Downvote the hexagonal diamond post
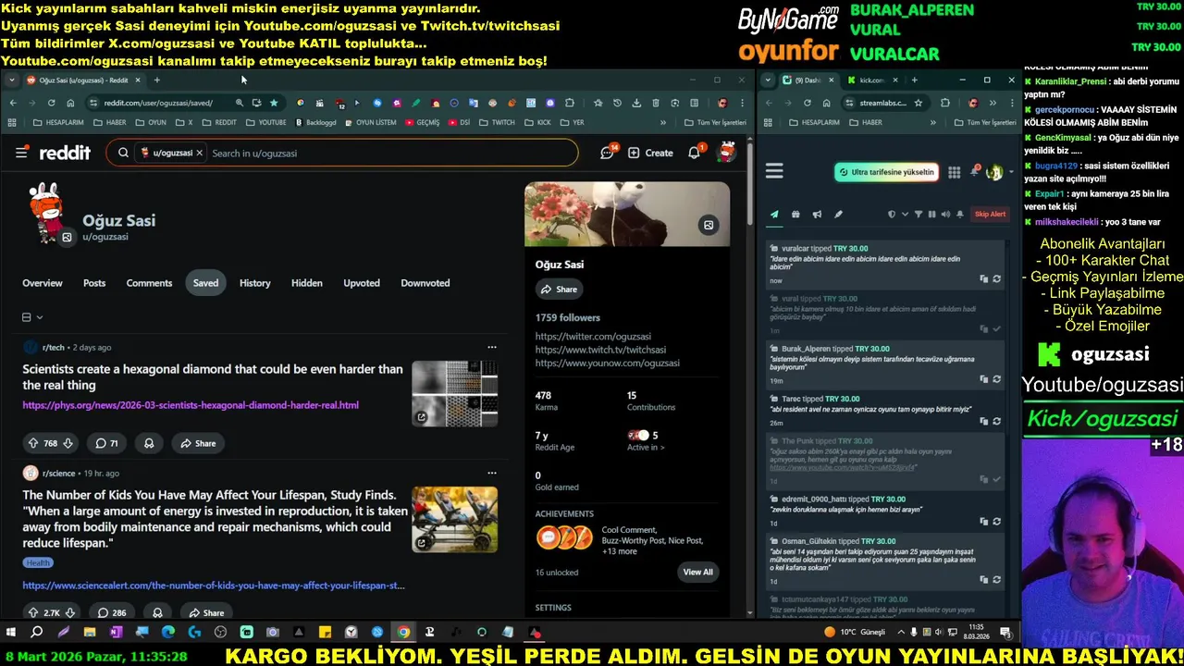Viewport: 1184px width, 666px height. click(x=68, y=443)
